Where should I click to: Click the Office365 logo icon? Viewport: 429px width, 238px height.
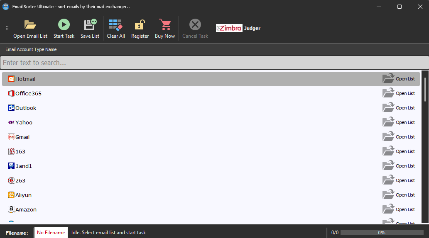click(x=11, y=93)
